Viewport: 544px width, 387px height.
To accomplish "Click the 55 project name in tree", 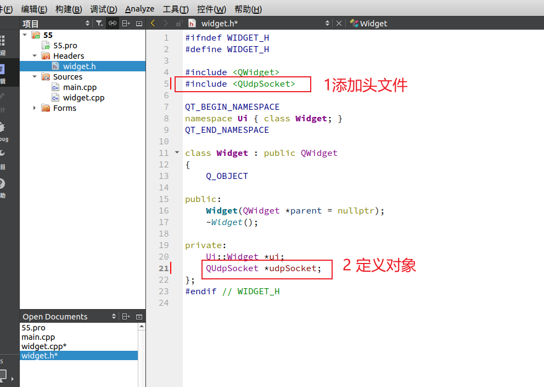I will (x=48, y=35).
